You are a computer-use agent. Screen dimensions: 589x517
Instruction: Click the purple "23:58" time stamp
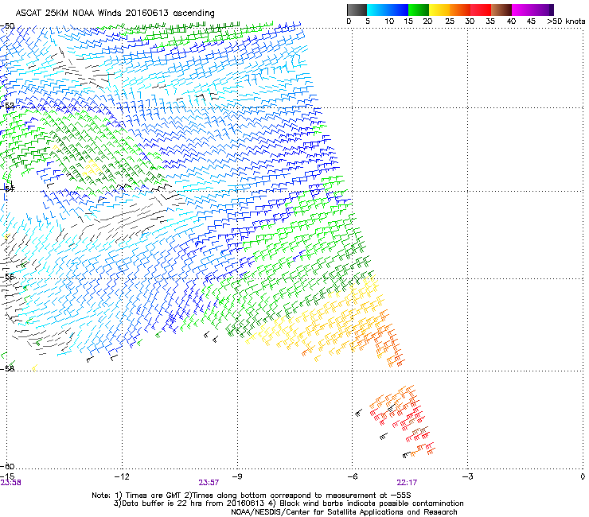(x=10, y=483)
